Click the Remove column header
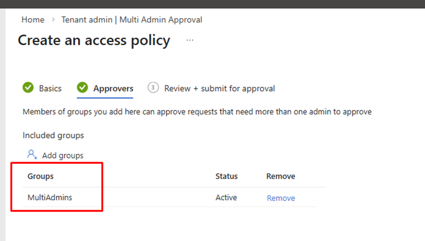425x241 pixels. 281,176
